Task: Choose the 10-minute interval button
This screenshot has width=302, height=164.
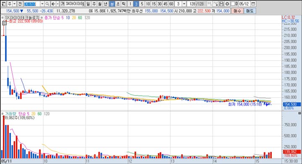Action: [x=148, y=4]
